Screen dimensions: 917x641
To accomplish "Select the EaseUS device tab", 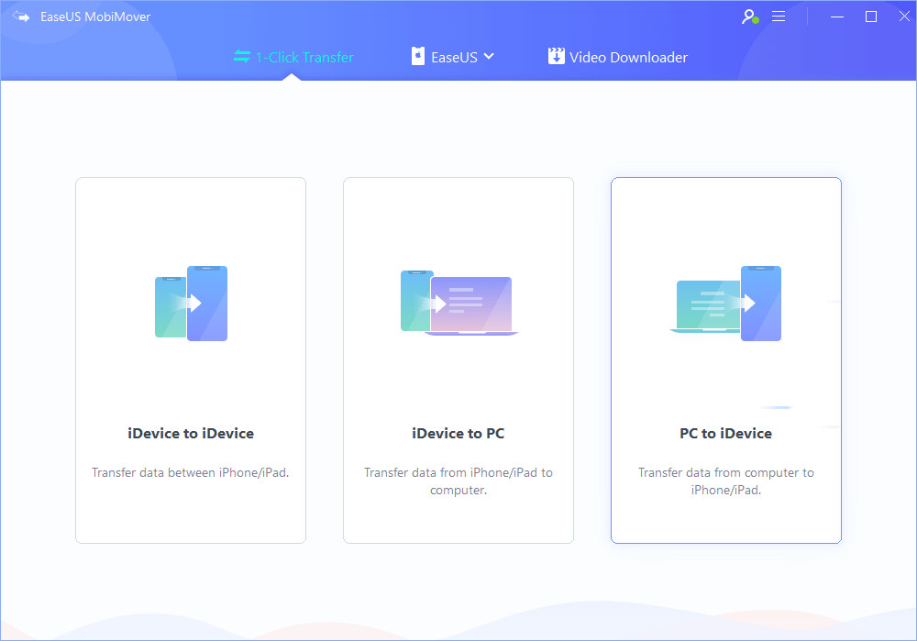I will click(453, 57).
